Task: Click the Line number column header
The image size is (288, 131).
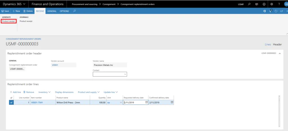Action: click(x=24, y=98)
